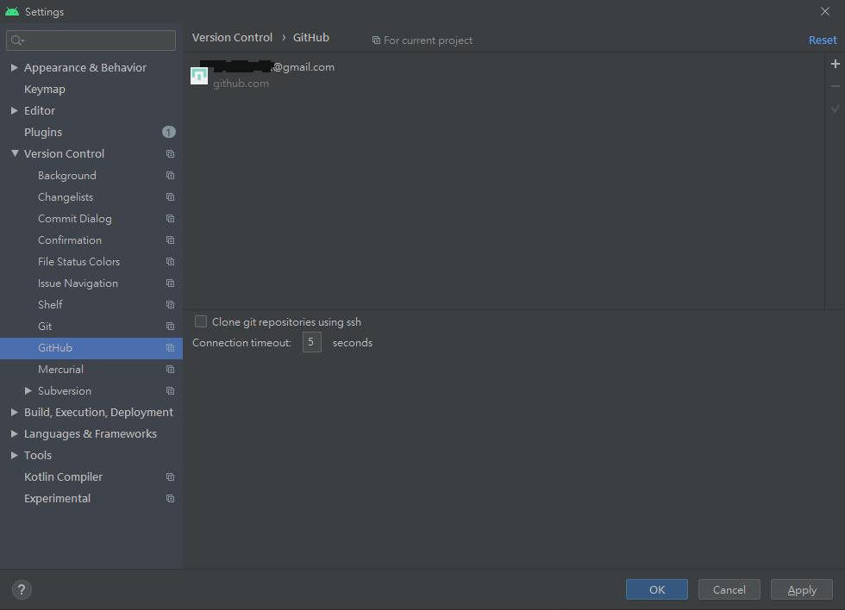Viewport: 845px width, 610px height.
Task: Click the project-level icon beside Kotlin Compiler
Action: pos(171,477)
